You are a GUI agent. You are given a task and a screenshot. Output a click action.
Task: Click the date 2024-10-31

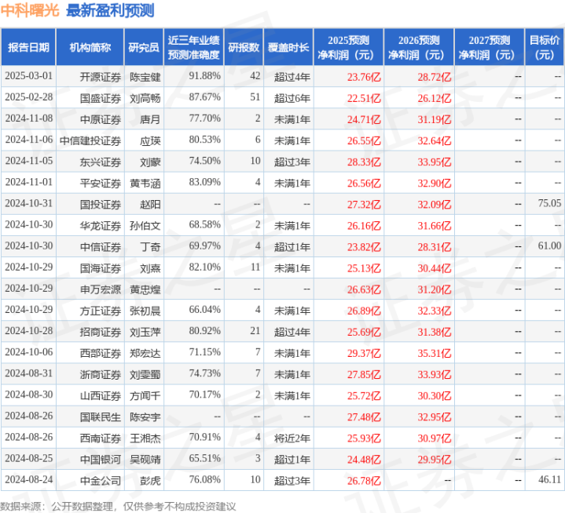pos(29,203)
